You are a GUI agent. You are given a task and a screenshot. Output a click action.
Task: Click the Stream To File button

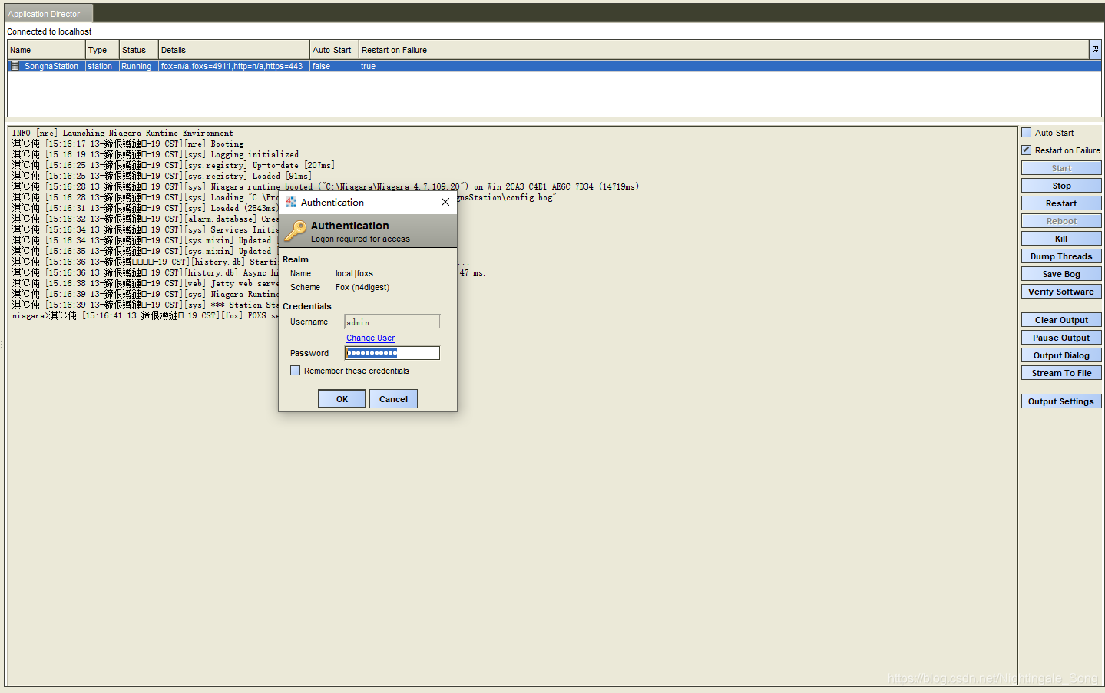point(1061,373)
